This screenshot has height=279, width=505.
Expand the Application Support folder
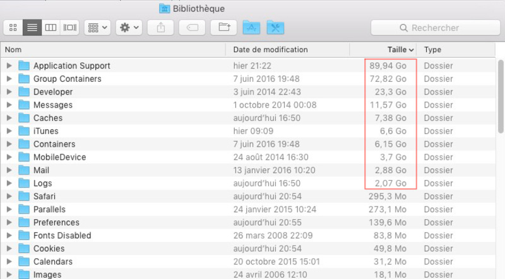pos(9,65)
